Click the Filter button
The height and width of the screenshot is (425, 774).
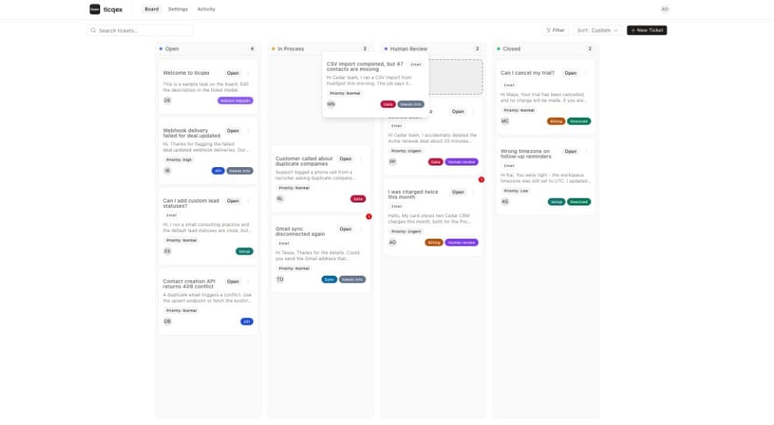coord(555,30)
